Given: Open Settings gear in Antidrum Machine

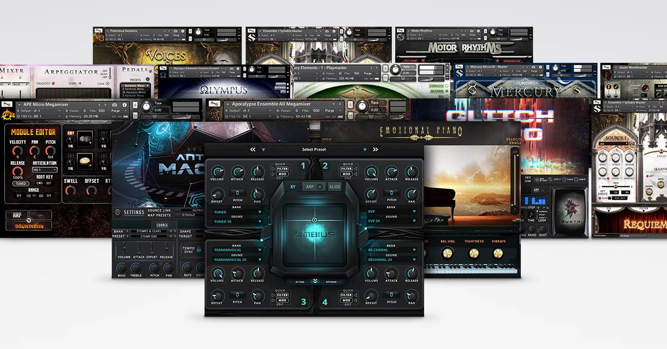Looking at the screenshot, I should pos(117,212).
